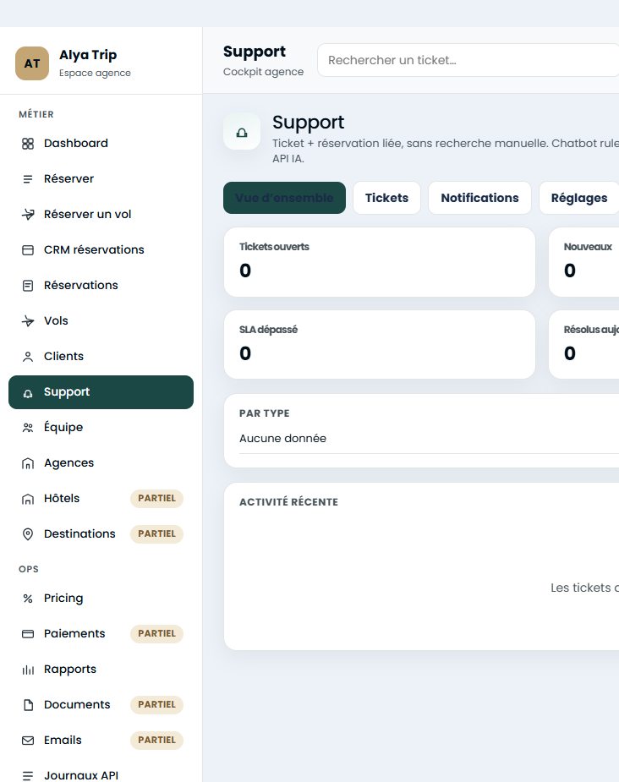Click the Tickets ouverts card
The height and width of the screenshot is (782, 619).
pos(380,262)
